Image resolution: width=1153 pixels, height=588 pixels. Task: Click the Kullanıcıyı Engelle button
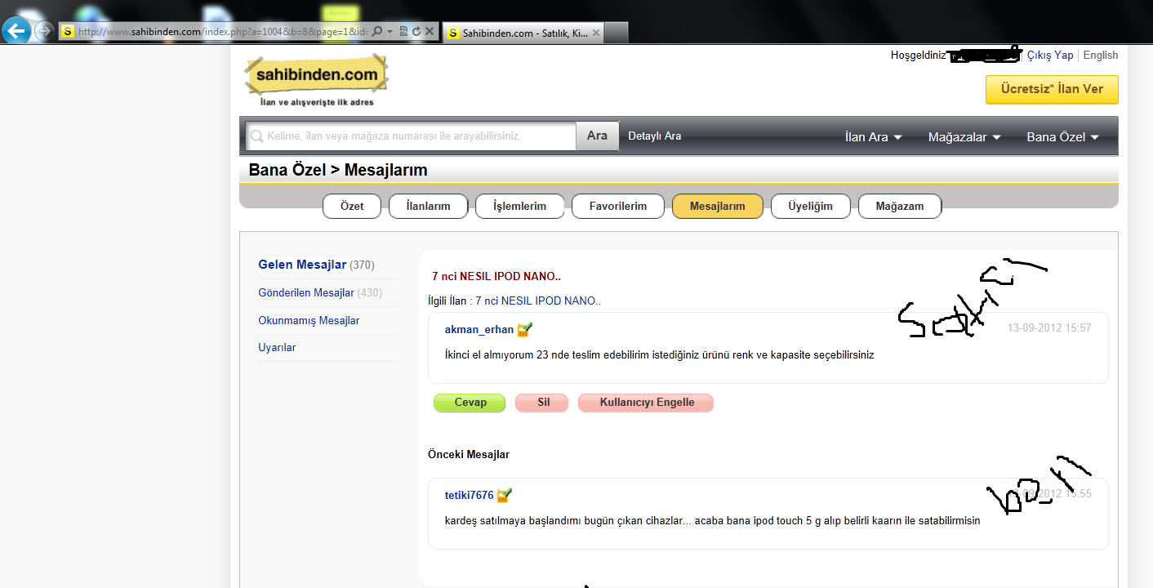(647, 403)
